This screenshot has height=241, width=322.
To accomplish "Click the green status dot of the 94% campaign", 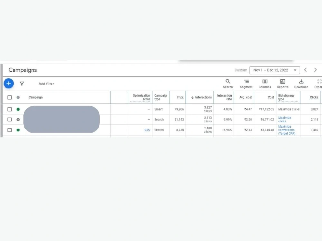I will (18, 130).
